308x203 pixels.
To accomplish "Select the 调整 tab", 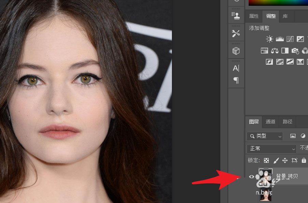I will point(271,16).
